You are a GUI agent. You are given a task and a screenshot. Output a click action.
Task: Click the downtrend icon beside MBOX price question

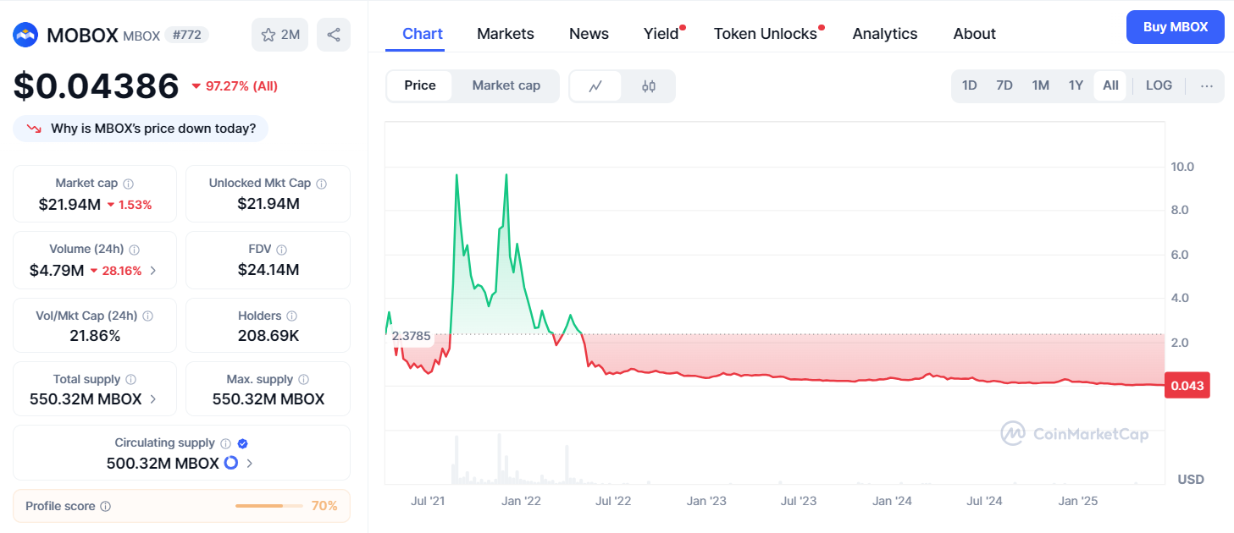[34, 129]
